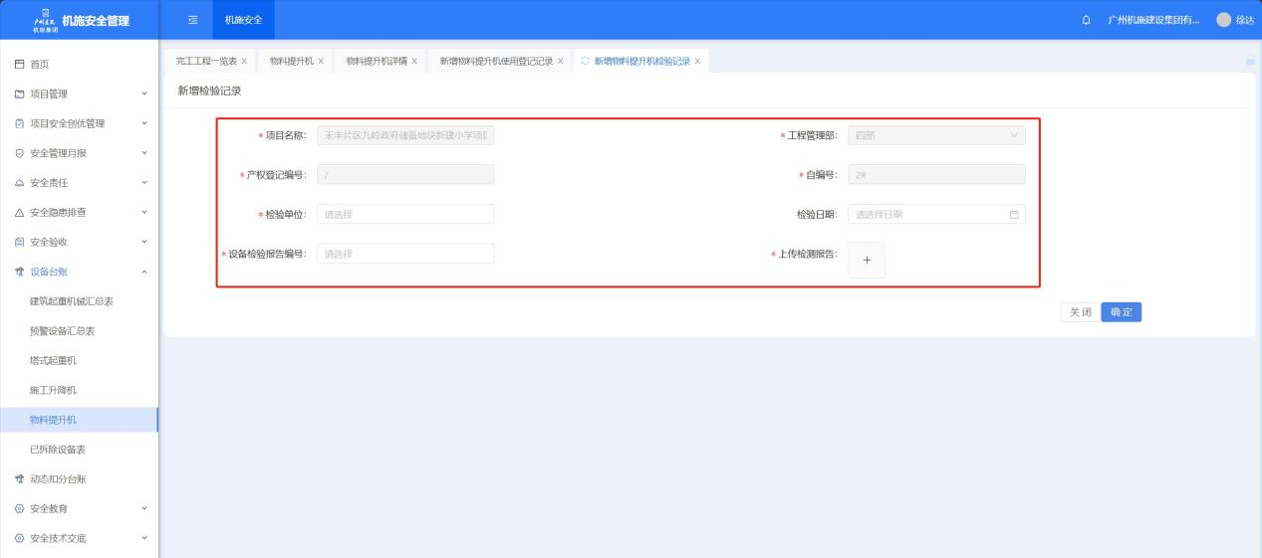This screenshot has height=558, width=1262.
Task: Toggle the sidebar collapse hamburger icon
Action: coord(193,20)
